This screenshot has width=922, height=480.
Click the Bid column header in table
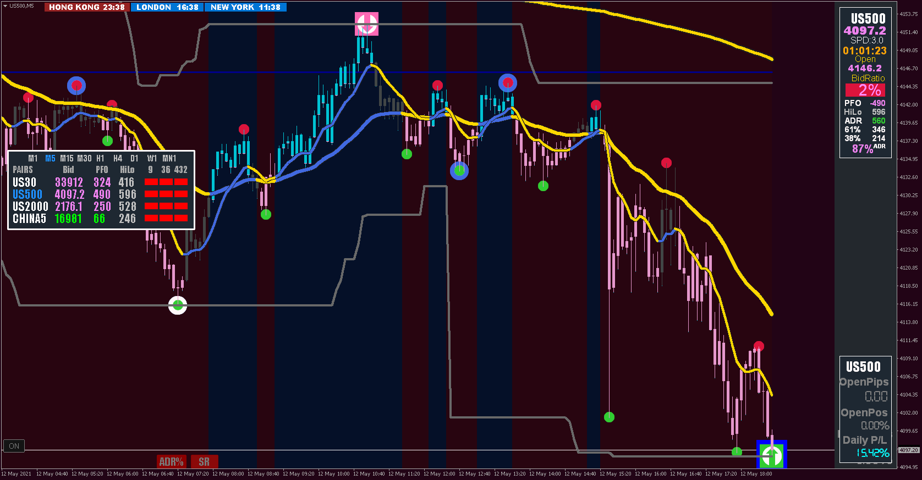coord(68,170)
